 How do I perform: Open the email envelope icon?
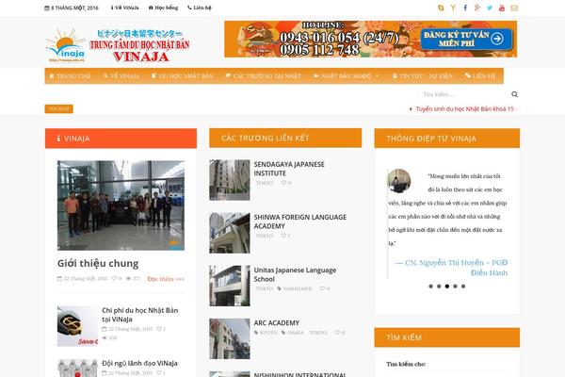pyautogui.click(x=514, y=8)
